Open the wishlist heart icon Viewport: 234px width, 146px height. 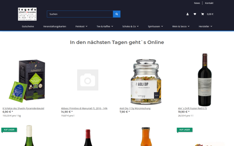tap(195, 14)
